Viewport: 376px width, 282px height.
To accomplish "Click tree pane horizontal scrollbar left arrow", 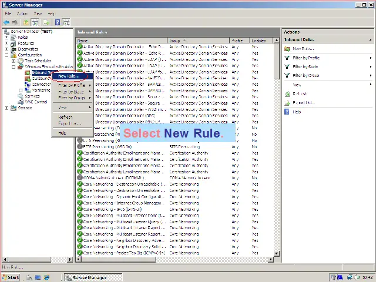I will 5,259.
